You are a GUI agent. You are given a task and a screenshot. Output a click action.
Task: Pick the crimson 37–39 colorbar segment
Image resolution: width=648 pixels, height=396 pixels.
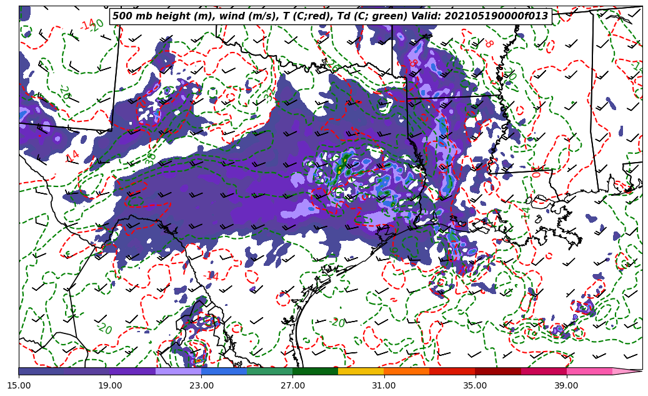[x=544, y=371]
